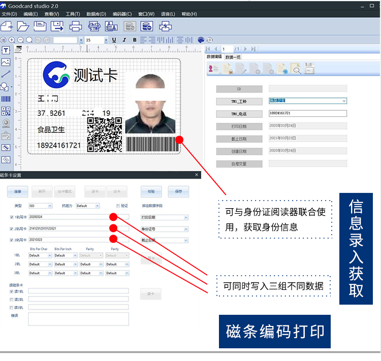
Task: Click the 校验 button
Action: click(x=151, y=191)
